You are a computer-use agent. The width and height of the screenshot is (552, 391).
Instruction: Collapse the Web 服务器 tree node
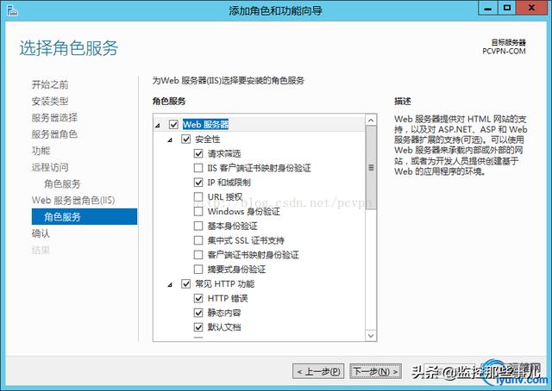coord(158,125)
